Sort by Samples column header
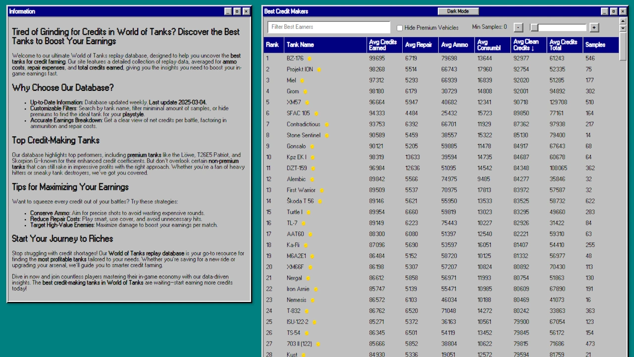 pyautogui.click(x=601, y=45)
